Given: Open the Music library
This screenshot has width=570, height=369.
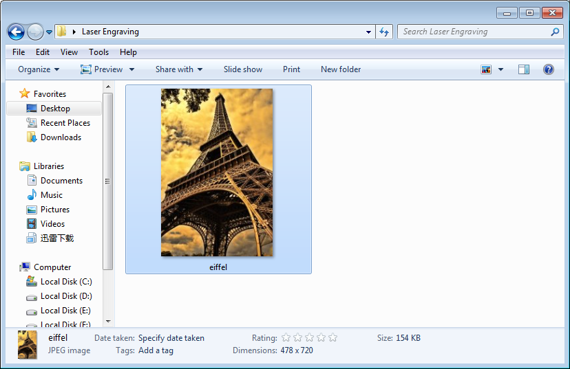Looking at the screenshot, I should click(x=51, y=195).
